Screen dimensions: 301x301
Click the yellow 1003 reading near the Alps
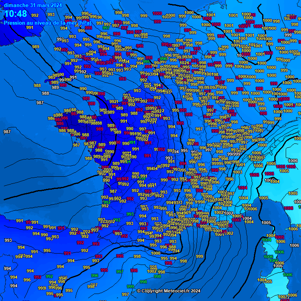point(238,172)
